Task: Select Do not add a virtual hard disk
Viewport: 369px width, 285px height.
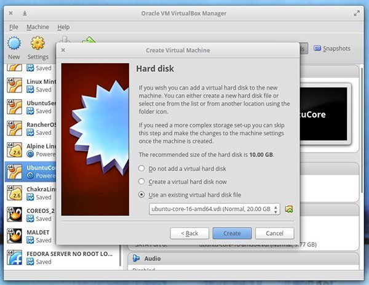Action: [x=142, y=168]
